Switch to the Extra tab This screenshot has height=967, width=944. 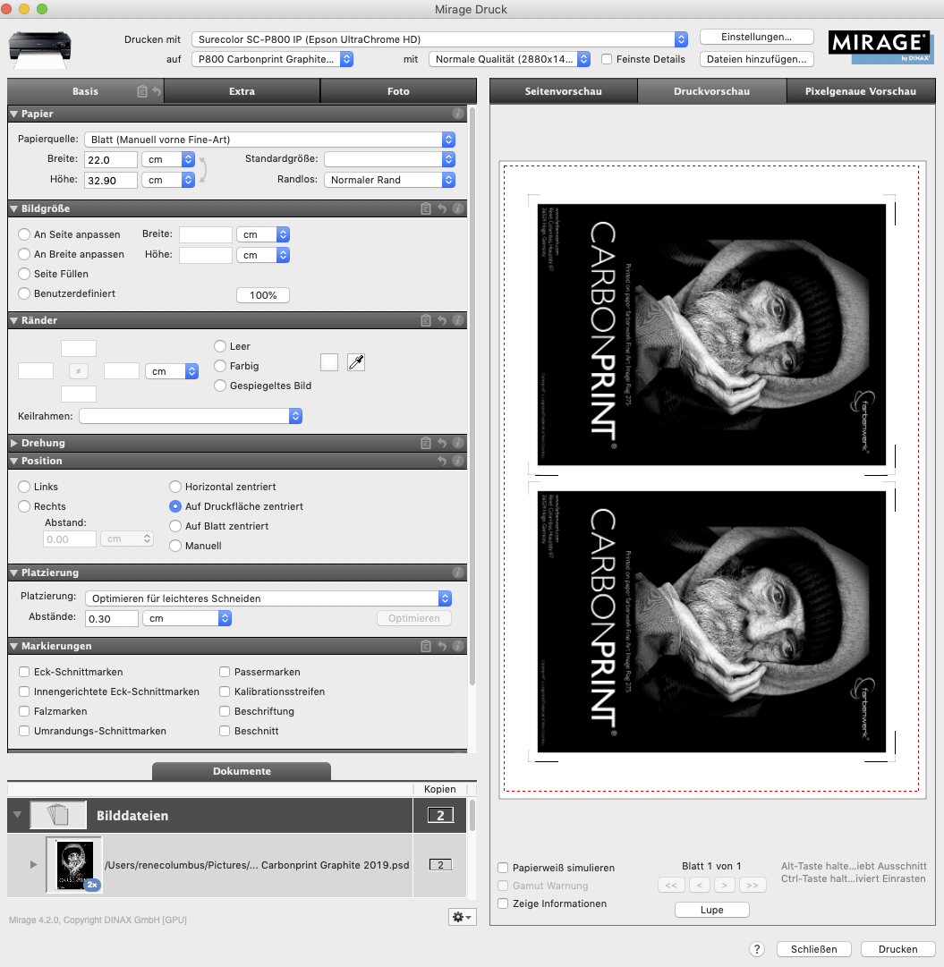[x=242, y=91]
